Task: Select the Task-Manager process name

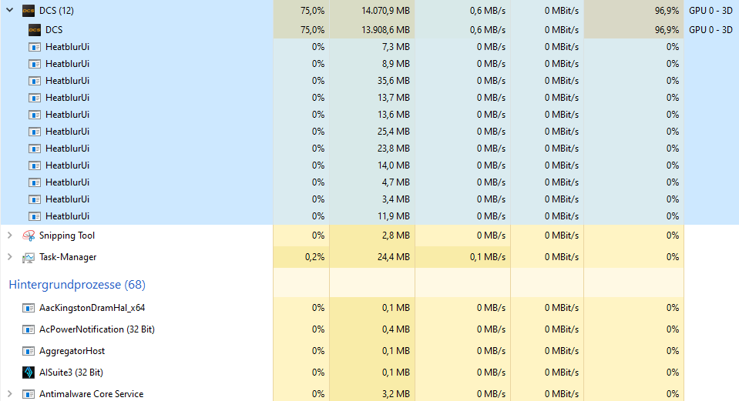Action: click(x=68, y=257)
